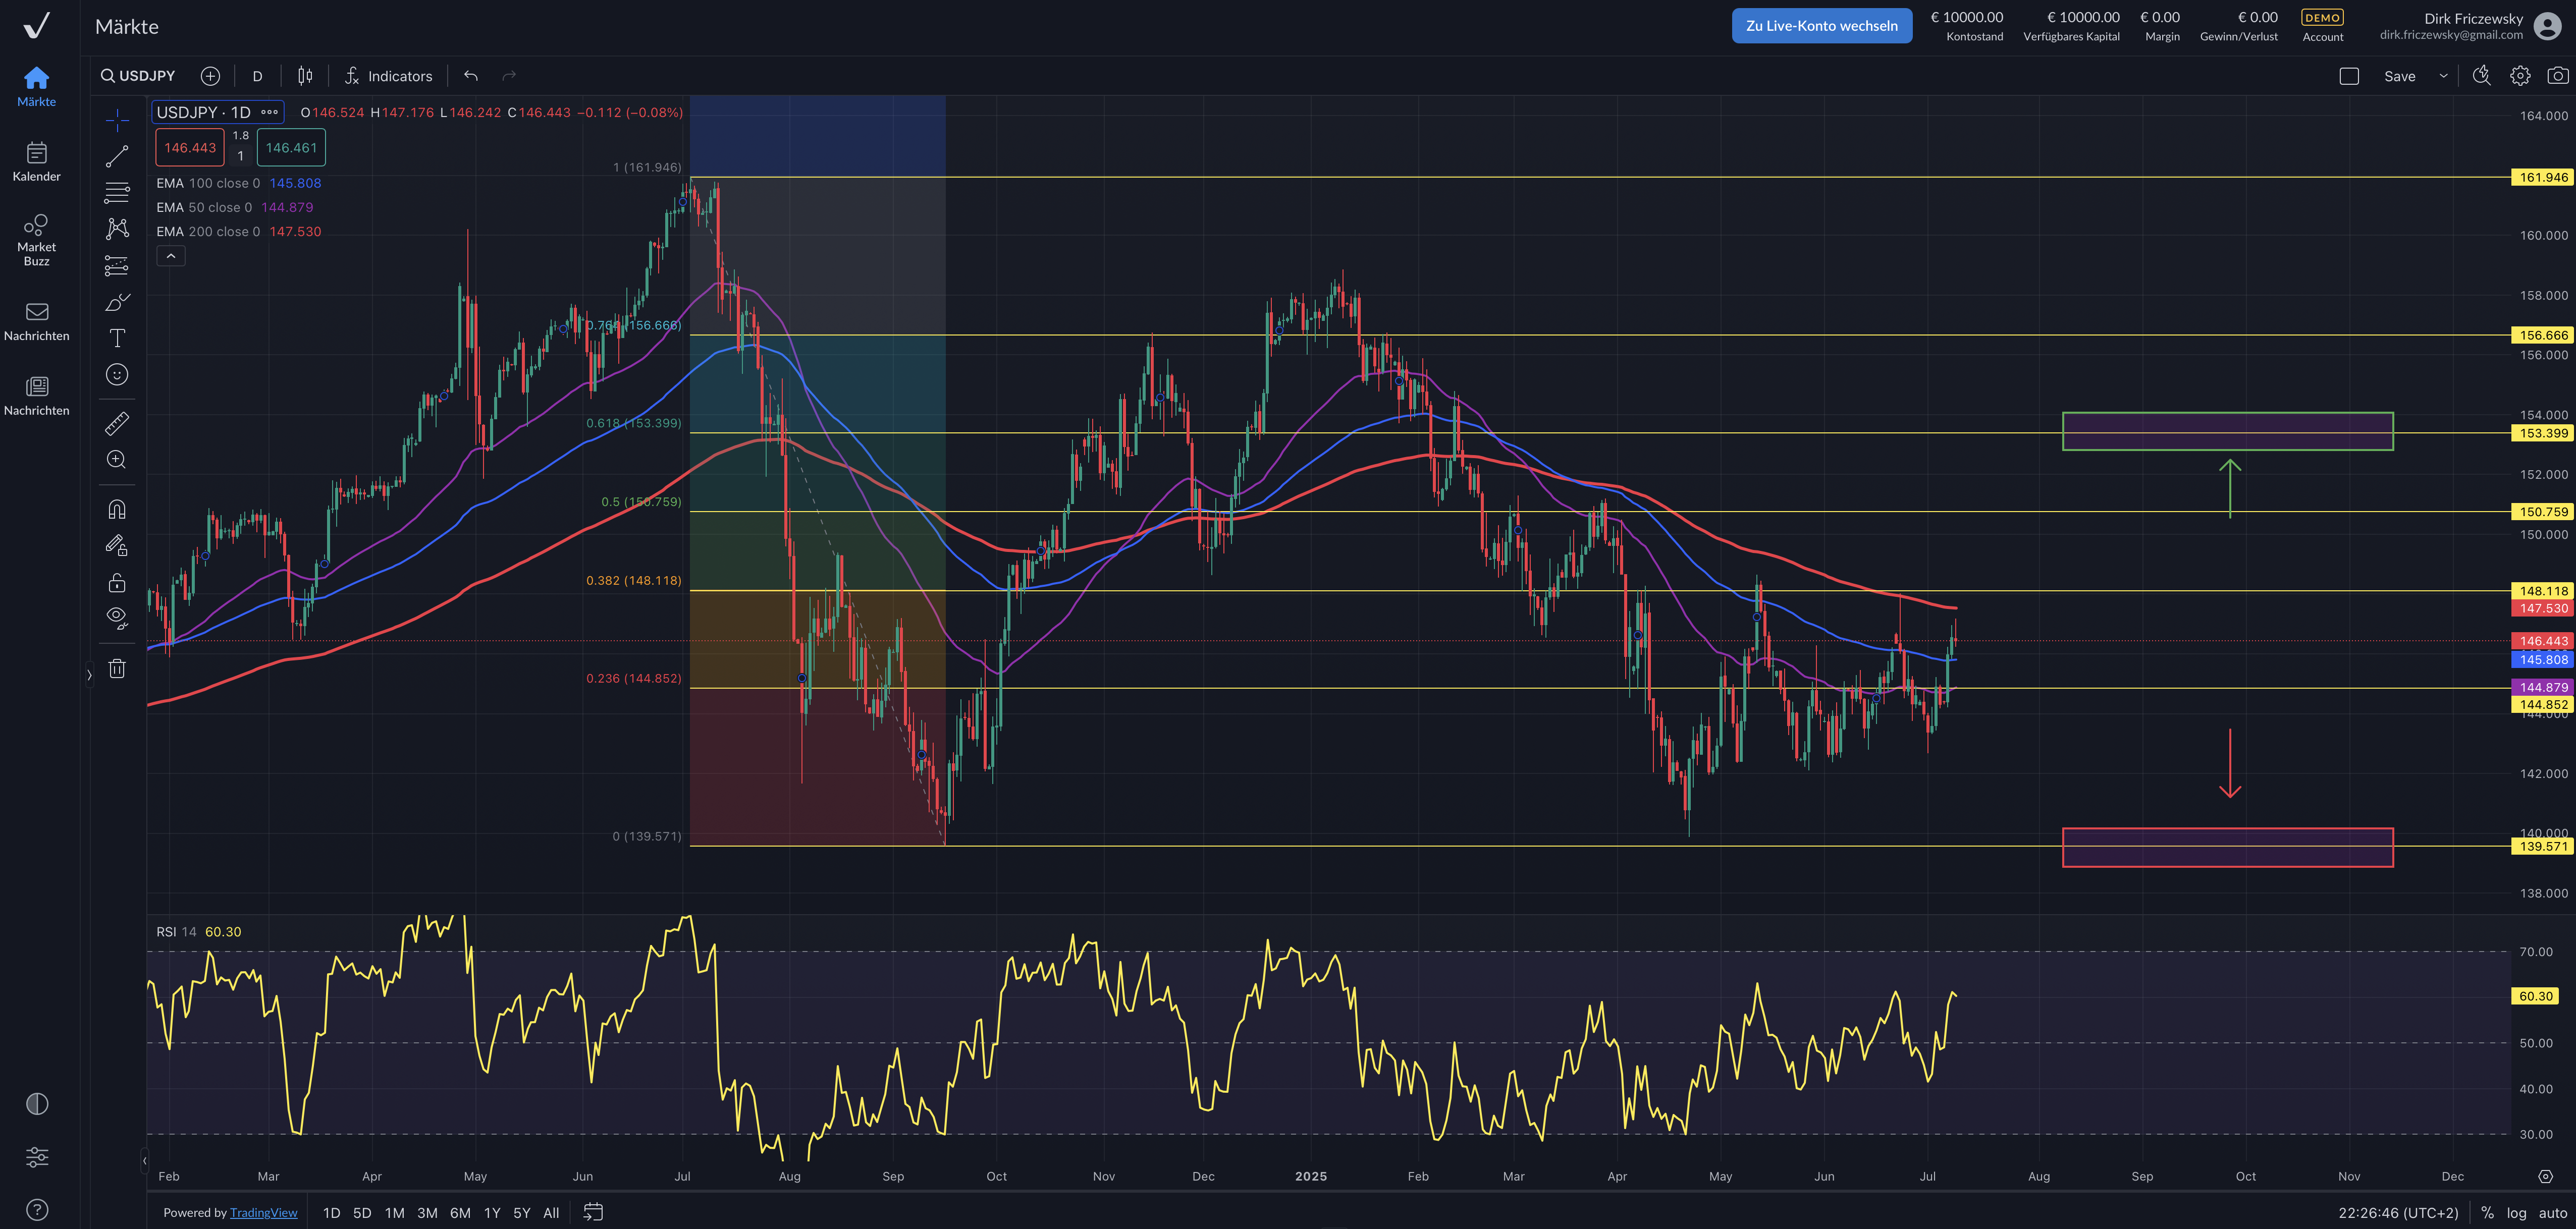The width and height of the screenshot is (2576, 1229).
Task: Open chart settings via the gear icon
Action: pyautogui.click(x=2520, y=75)
